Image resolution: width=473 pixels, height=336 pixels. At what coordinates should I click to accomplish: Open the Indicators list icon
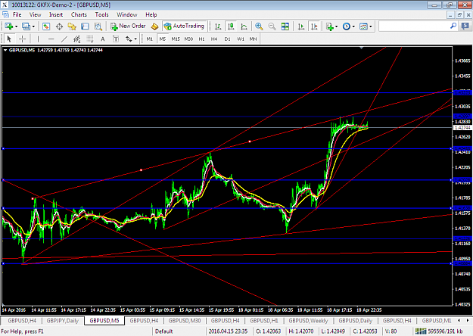click(330, 26)
